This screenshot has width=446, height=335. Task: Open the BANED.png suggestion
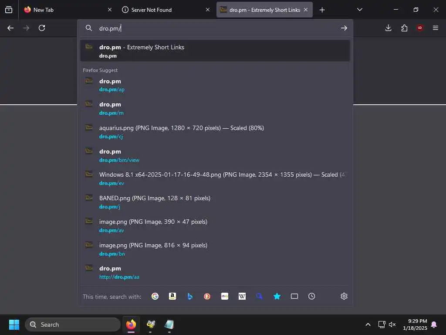pyautogui.click(x=215, y=202)
